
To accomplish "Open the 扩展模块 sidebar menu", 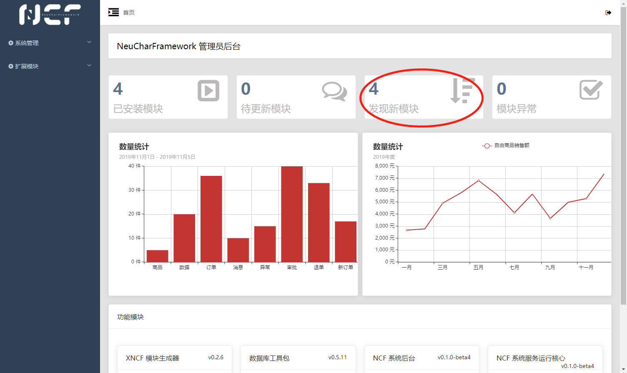I will (x=50, y=66).
